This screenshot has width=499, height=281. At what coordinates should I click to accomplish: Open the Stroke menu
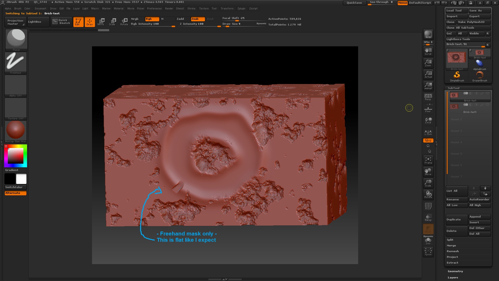coord(191,8)
